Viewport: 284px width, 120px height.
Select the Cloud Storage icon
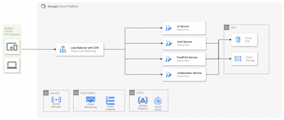(x=238, y=58)
